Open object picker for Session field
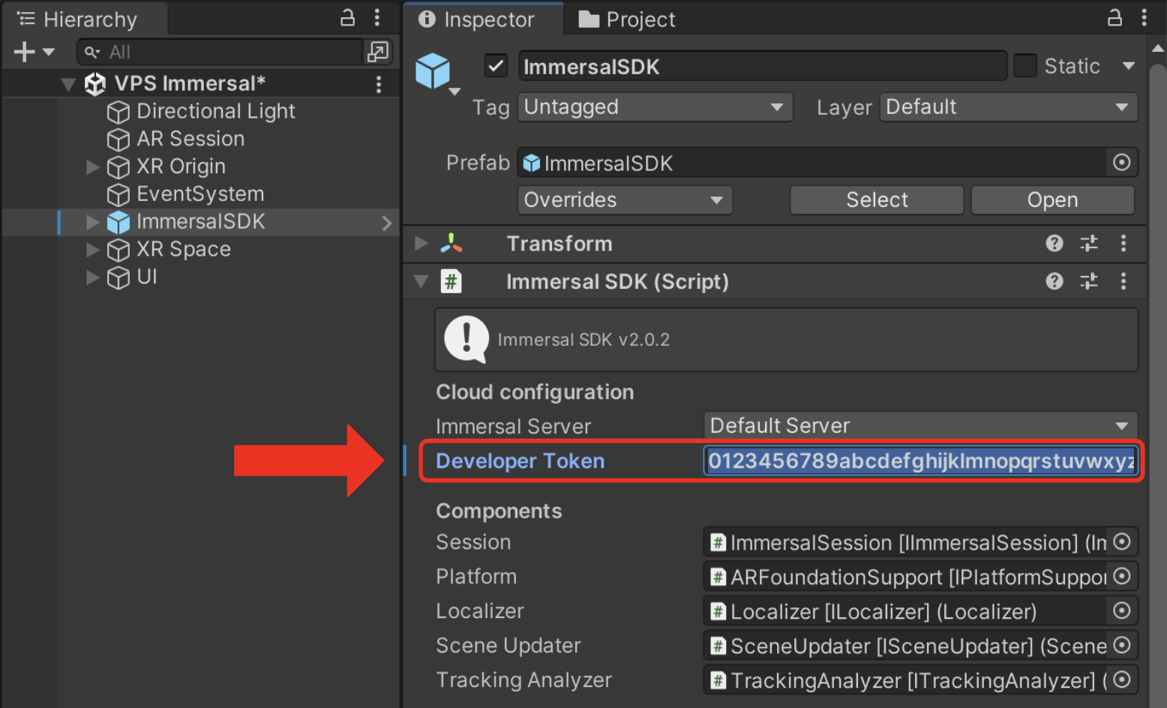The height and width of the screenshot is (708, 1167). pyautogui.click(x=1122, y=542)
